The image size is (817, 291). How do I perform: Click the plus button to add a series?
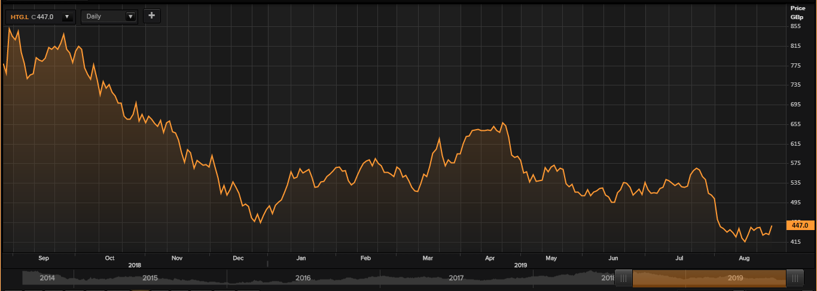[x=151, y=16]
